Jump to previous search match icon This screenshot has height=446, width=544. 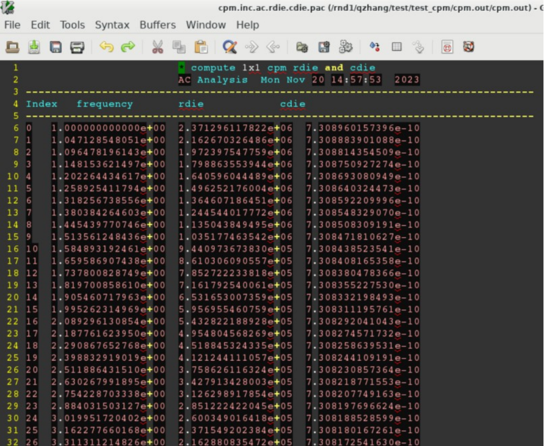pos(273,47)
